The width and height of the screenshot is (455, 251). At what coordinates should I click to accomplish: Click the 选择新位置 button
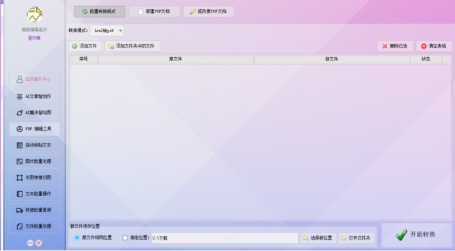[318, 238]
